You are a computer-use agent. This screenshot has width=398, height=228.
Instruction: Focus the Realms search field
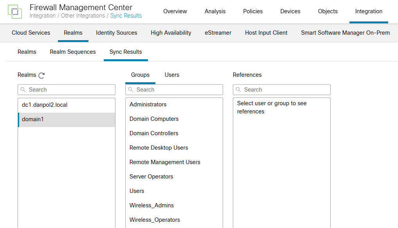pyautogui.click(x=67, y=90)
